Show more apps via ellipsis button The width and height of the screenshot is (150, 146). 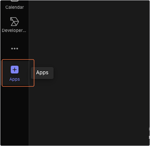tap(14, 49)
